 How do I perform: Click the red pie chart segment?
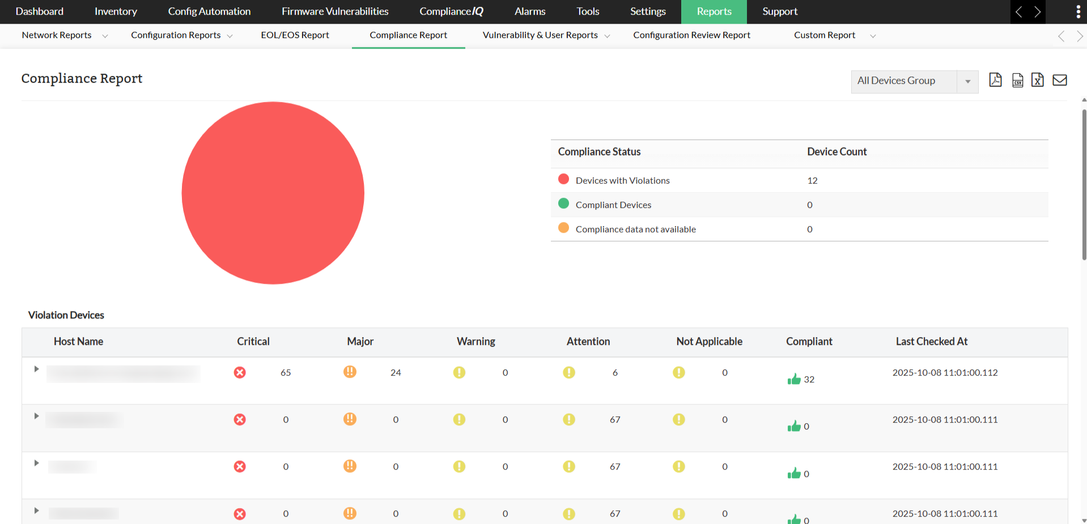point(273,193)
